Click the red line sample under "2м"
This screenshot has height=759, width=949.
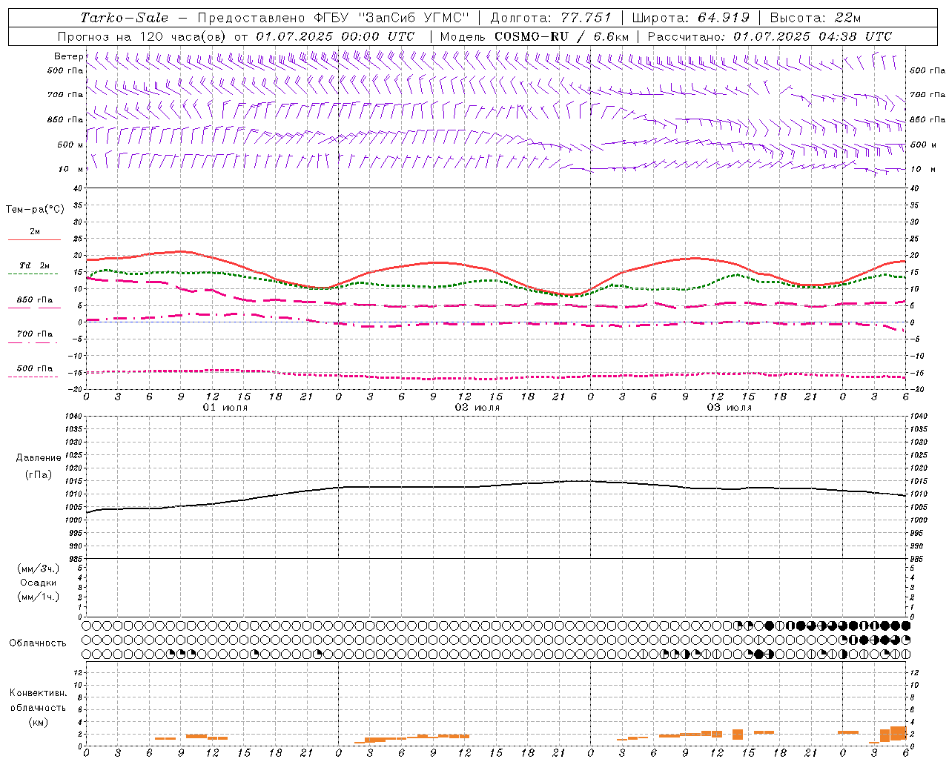coord(35,239)
